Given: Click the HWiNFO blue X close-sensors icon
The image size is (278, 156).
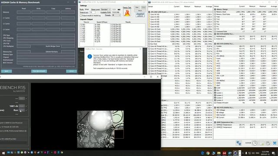Looking at the screenshot, I should click(275, 143).
